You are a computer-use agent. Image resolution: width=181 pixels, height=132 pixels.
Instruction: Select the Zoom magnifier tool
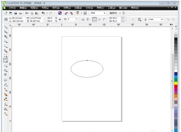tap(6, 41)
